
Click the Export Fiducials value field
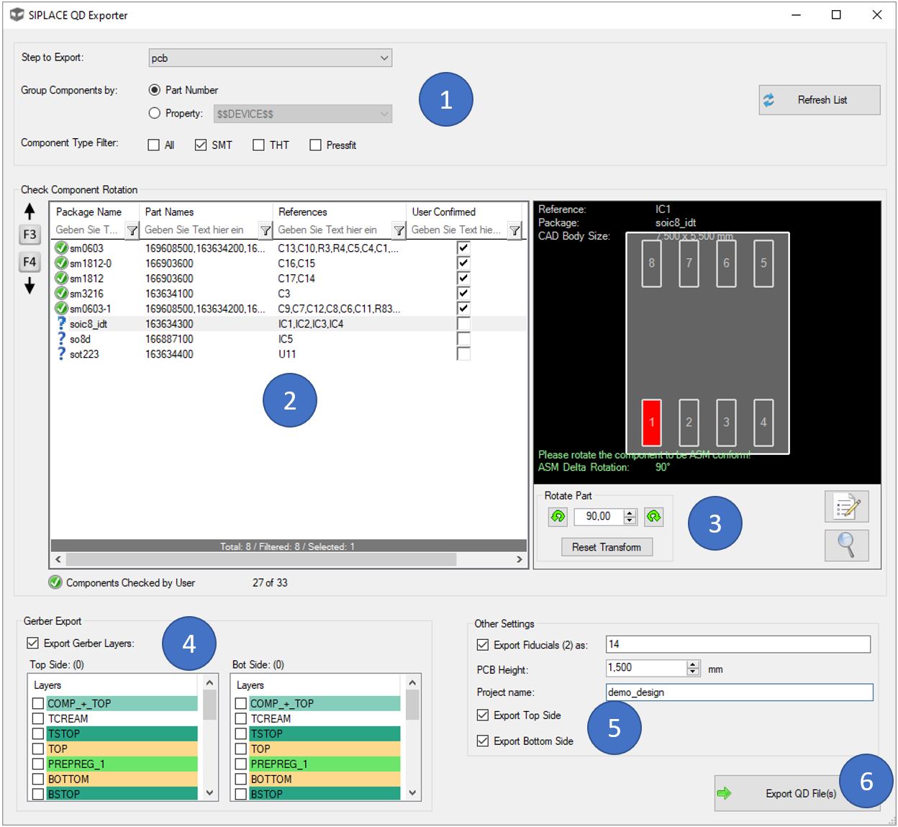(x=738, y=644)
